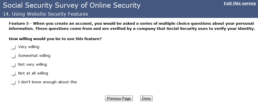Go back using the Previous Page button

point(119,98)
